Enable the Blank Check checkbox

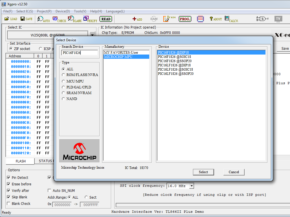(8, 203)
